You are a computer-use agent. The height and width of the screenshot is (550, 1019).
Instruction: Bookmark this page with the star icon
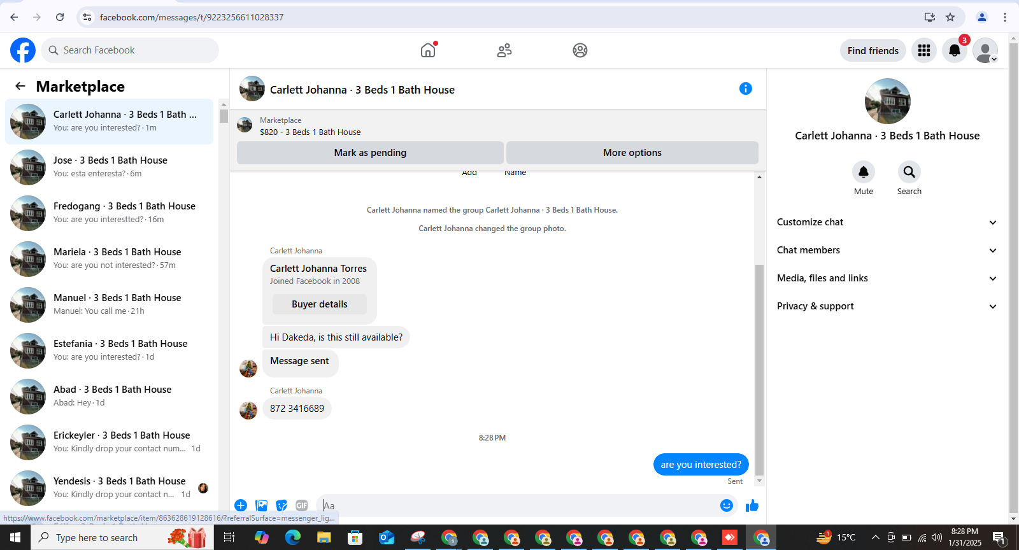coord(950,17)
